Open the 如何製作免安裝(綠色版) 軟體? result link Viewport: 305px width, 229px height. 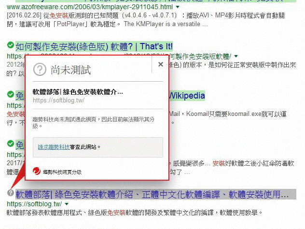(x=94, y=46)
